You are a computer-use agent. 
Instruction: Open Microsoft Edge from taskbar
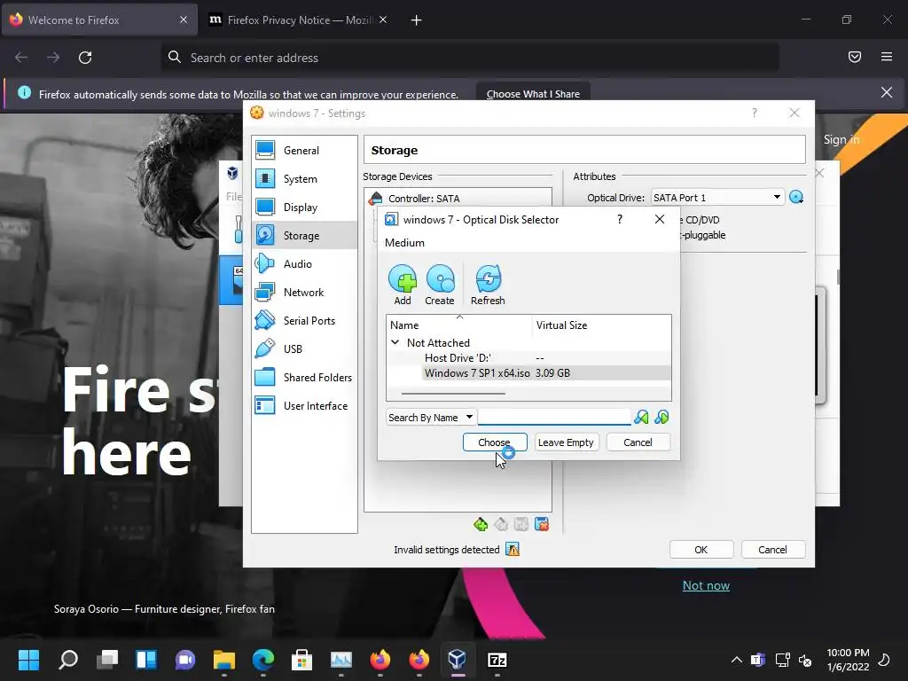pyautogui.click(x=262, y=660)
